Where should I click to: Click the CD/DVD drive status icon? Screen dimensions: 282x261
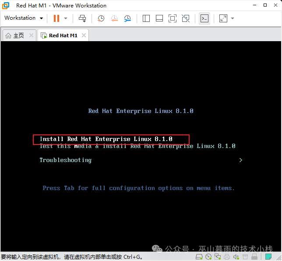[208, 257]
